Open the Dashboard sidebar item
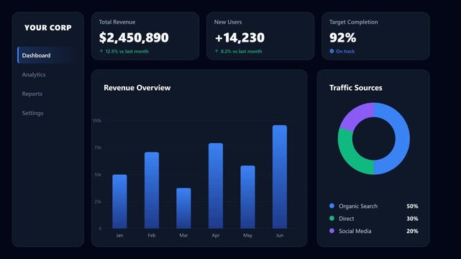Image resolution: width=461 pixels, height=259 pixels. pyautogui.click(x=45, y=55)
